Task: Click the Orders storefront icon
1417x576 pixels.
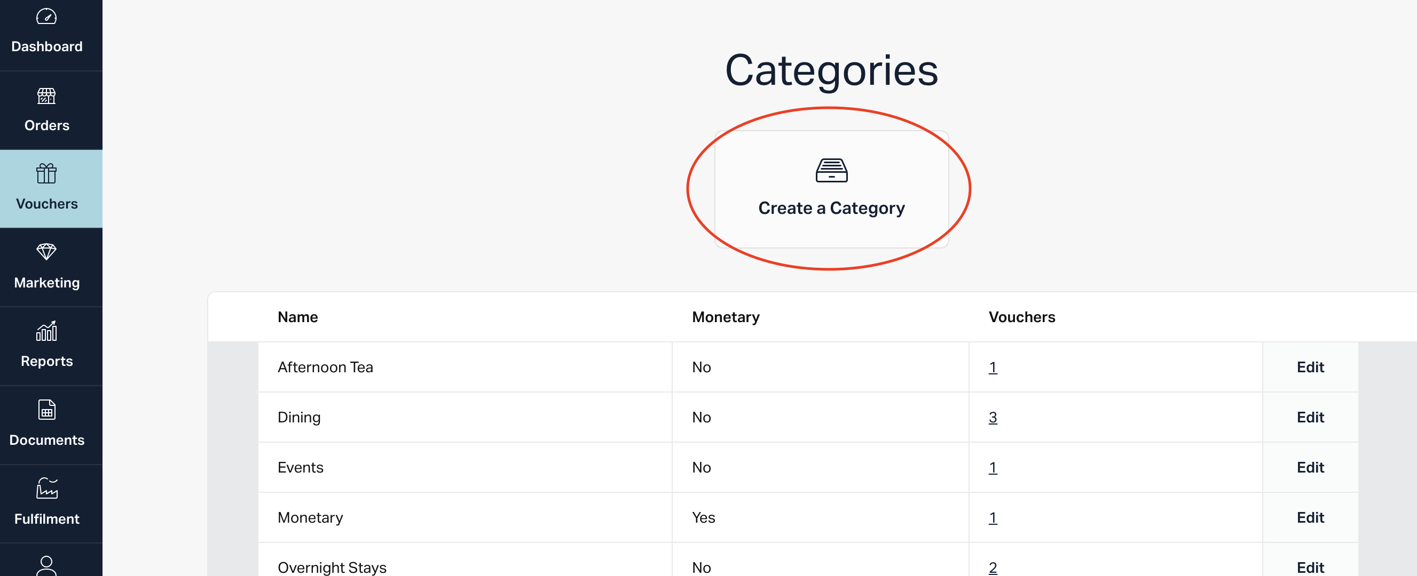Action: coord(47,96)
